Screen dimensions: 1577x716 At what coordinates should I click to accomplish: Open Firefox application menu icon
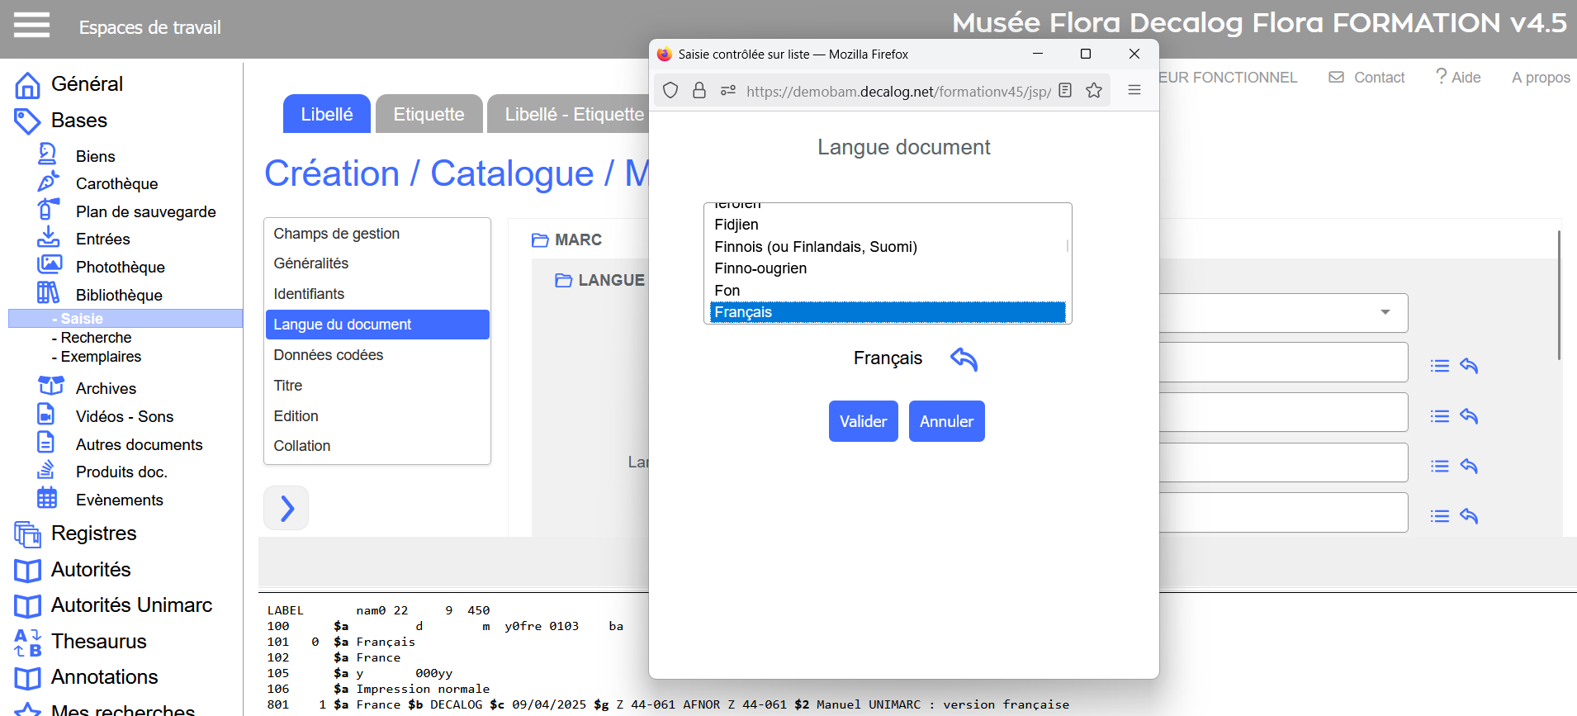1134,91
